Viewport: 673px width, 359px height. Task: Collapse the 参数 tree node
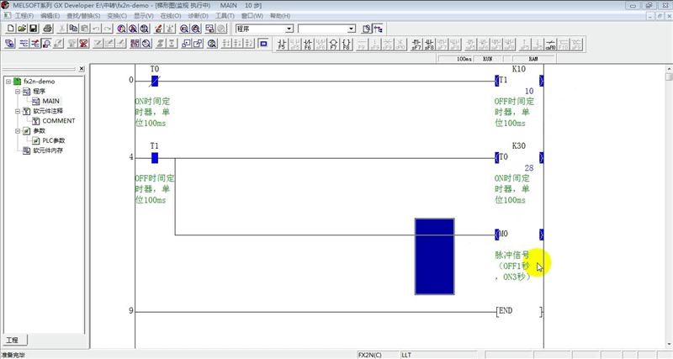(x=18, y=131)
